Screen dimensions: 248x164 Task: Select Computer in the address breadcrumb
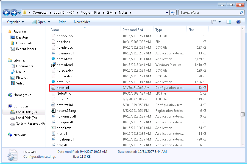tap(40, 13)
